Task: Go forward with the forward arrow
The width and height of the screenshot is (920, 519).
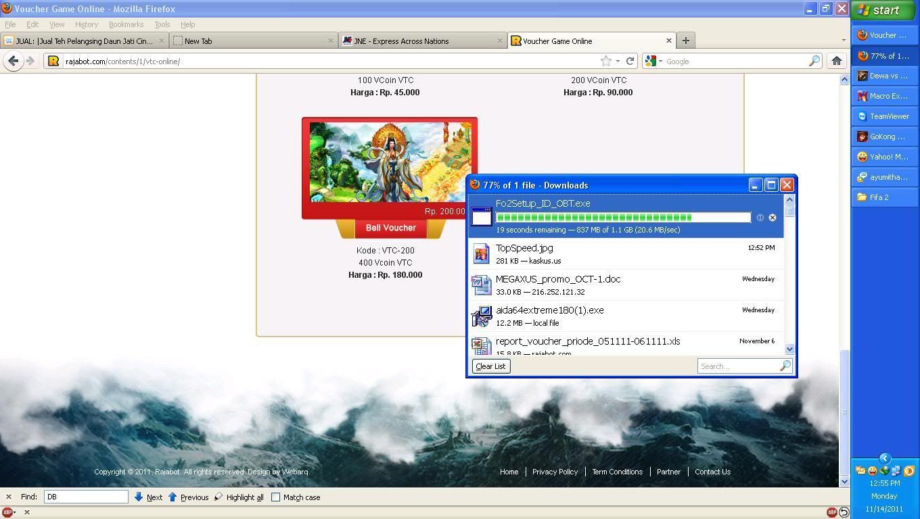Action: (30, 61)
